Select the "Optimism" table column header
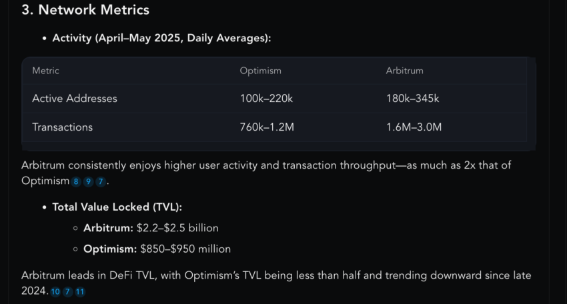This screenshot has height=304, width=567. [260, 71]
